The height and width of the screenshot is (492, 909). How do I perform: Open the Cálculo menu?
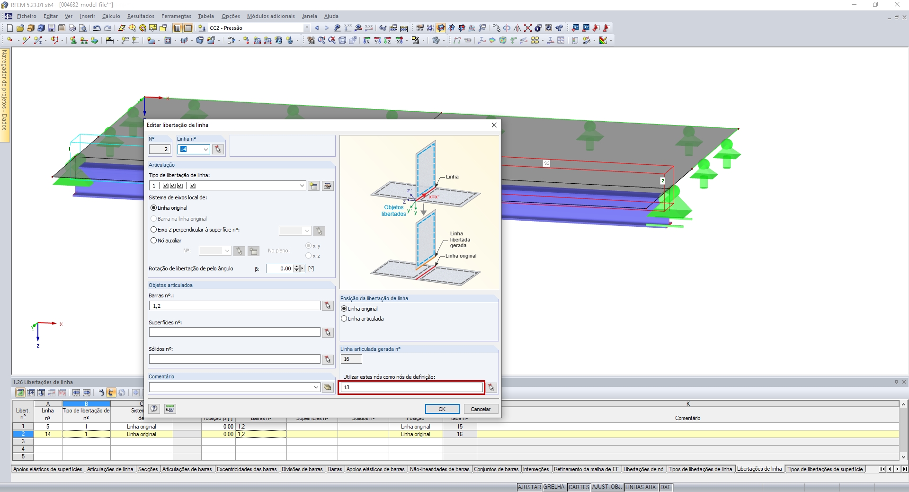coord(111,16)
